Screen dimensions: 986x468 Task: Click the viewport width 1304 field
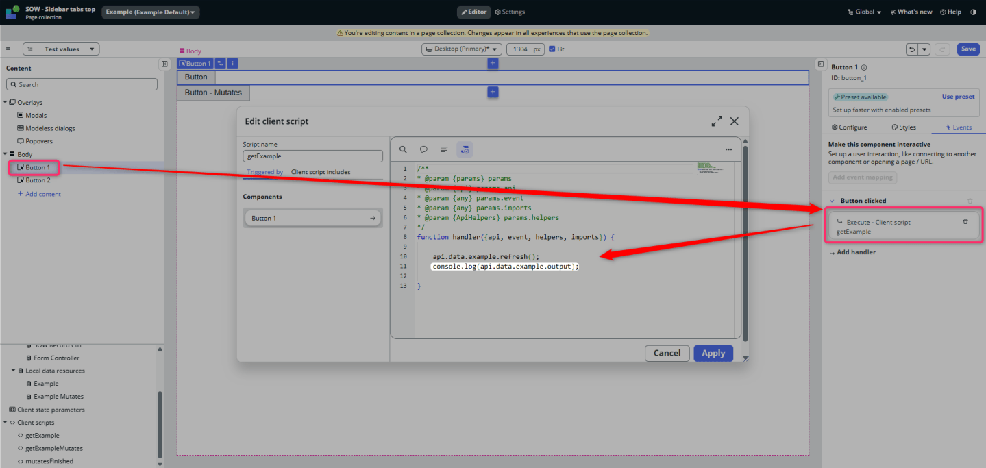coord(526,49)
